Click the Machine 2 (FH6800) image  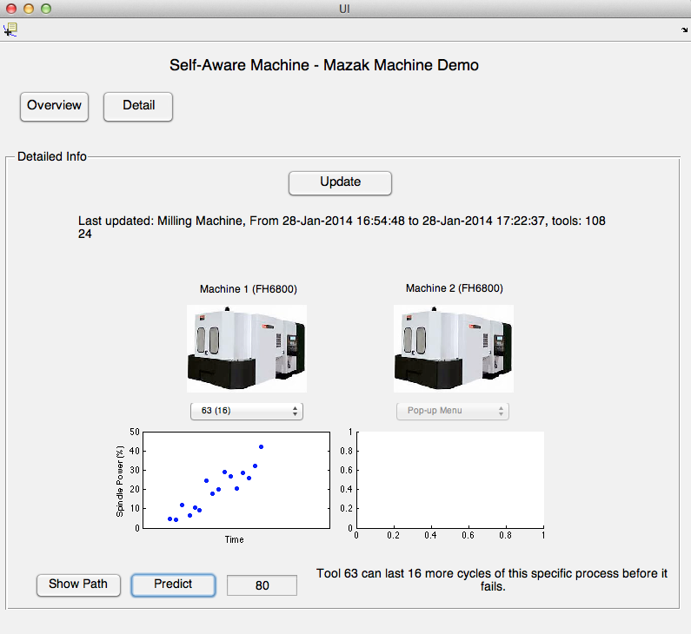click(454, 348)
